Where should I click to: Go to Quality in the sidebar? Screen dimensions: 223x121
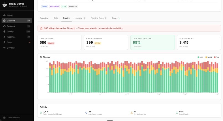pyautogui.click(x=17, y=32)
